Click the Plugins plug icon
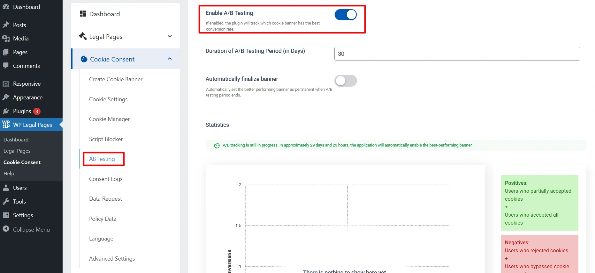The image size is (595, 273). (x=6, y=111)
